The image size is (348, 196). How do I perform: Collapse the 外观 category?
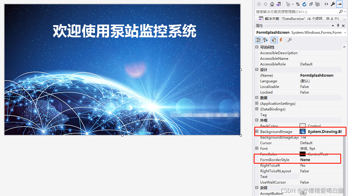tap(257, 120)
